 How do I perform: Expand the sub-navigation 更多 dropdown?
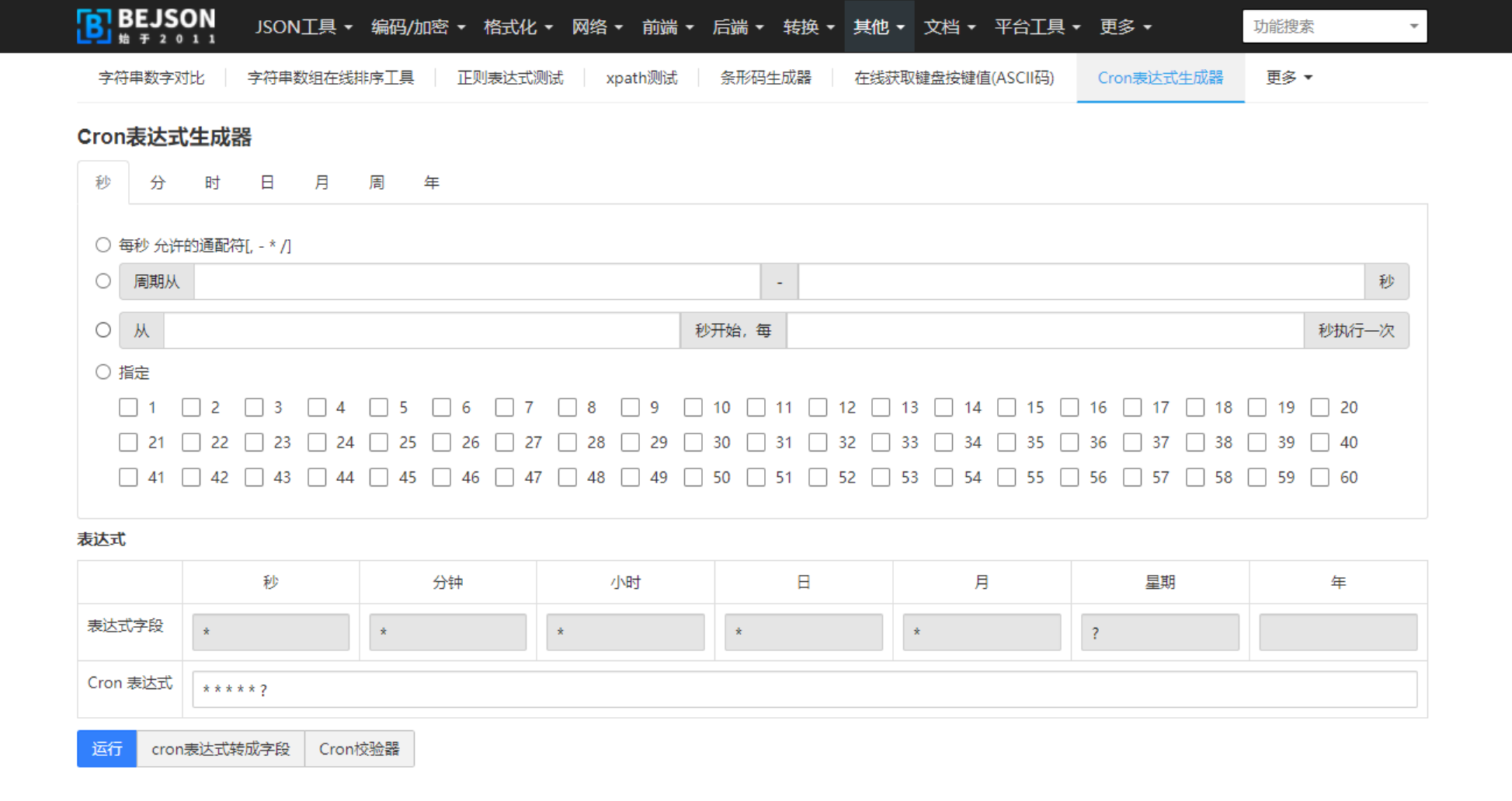point(1289,78)
